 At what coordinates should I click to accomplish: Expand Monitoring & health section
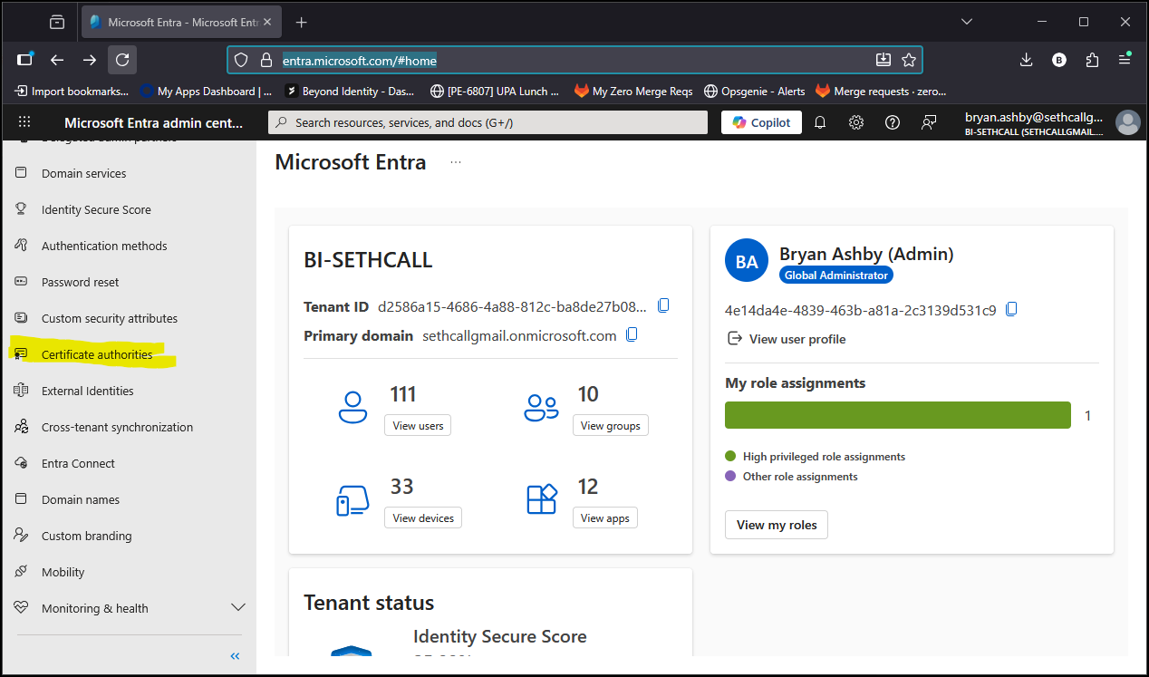[238, 607]
